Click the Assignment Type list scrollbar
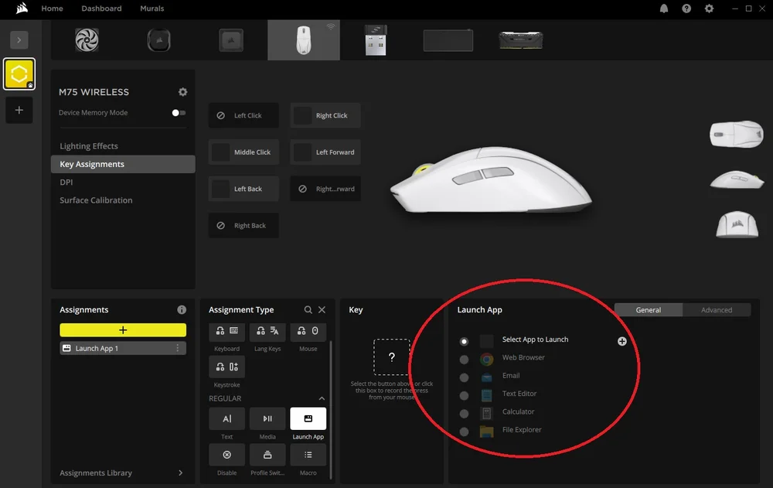773x488 pixels. pyautogui.click(x=330, y=410)
